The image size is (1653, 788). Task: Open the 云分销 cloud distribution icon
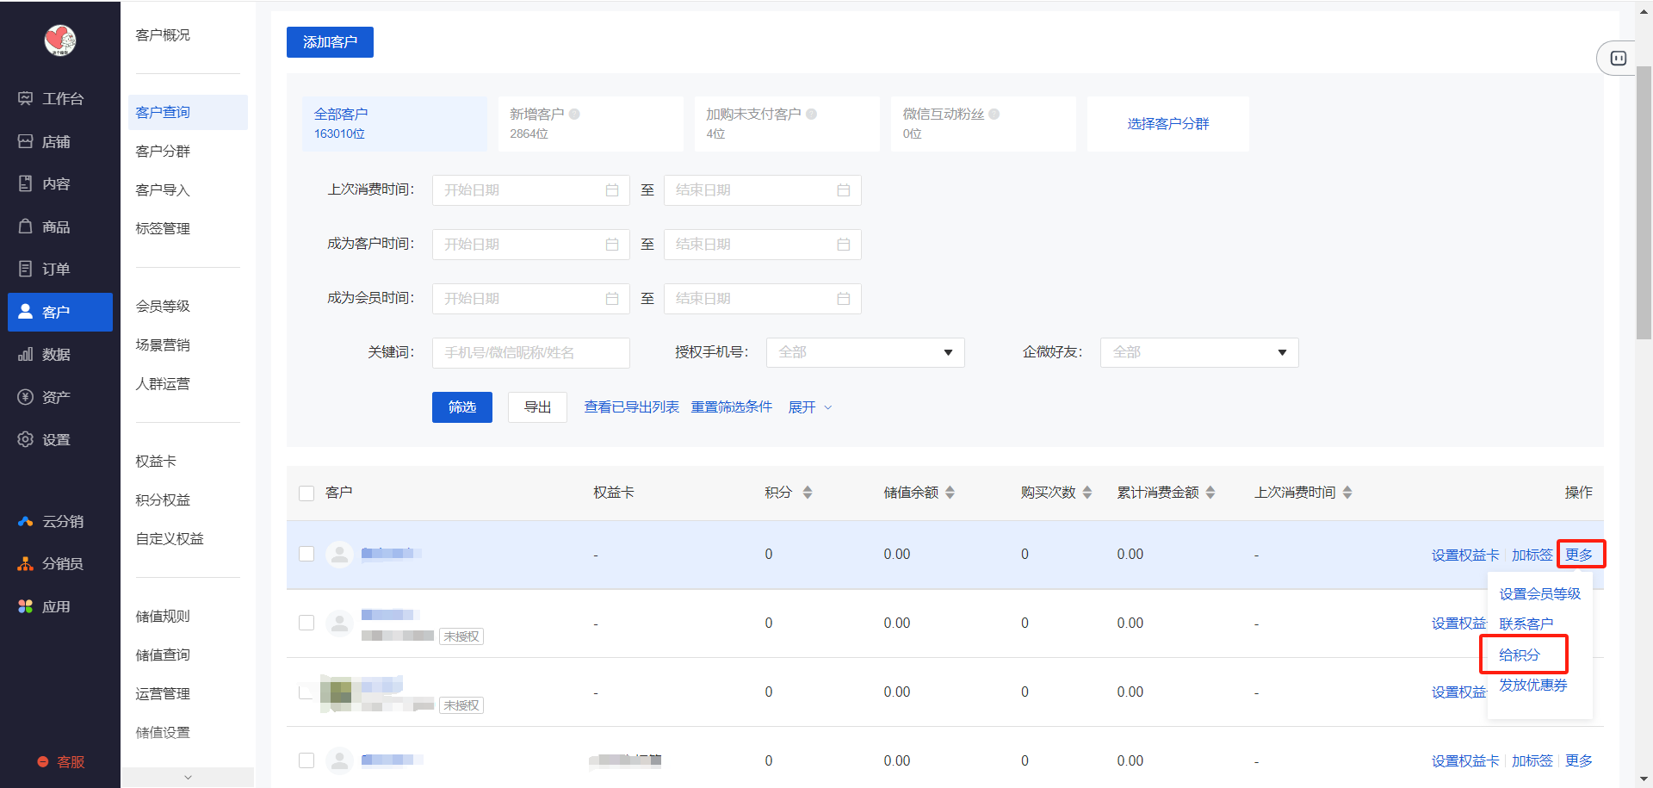[26, 521]
